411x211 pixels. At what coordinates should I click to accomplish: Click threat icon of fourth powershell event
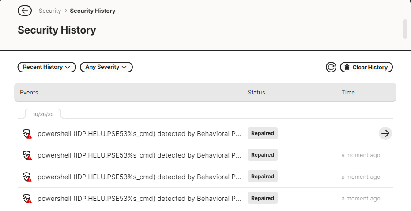click(27, 199)
